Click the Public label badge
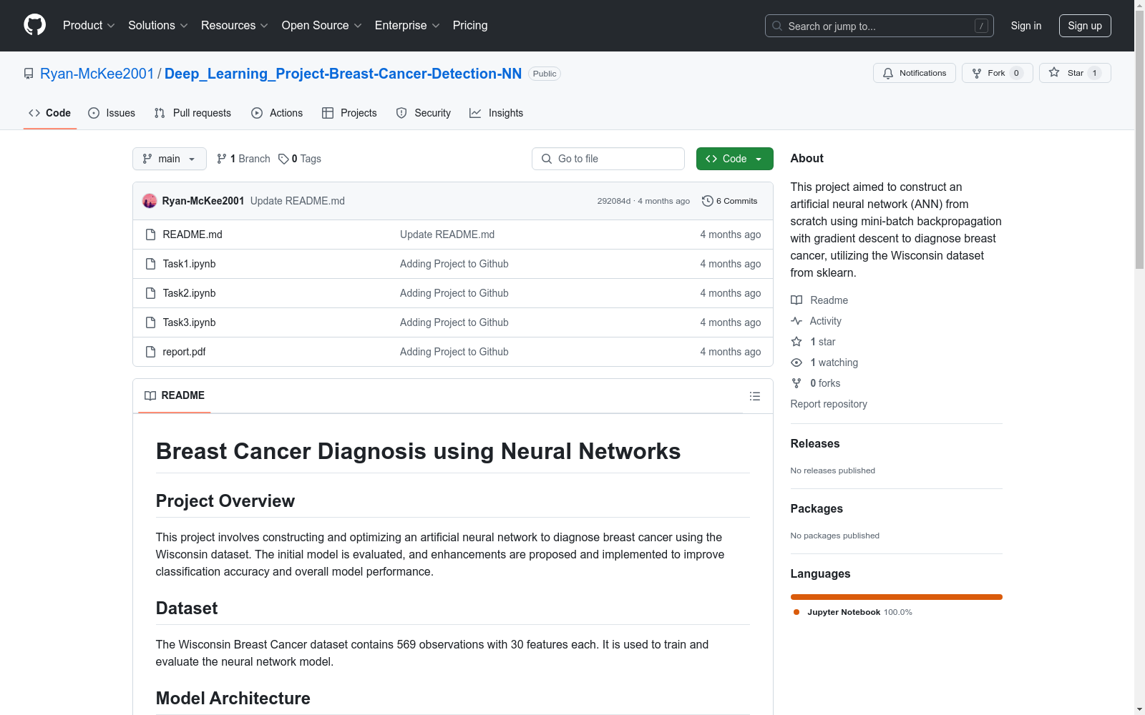 [x=544, y=73]
